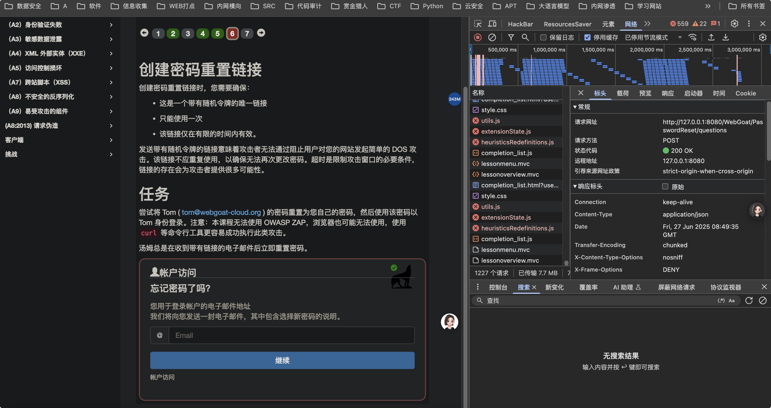Viewport: 771px width, 408px height.
Task: Refresh the search results icon
Action: pos(749,300)
